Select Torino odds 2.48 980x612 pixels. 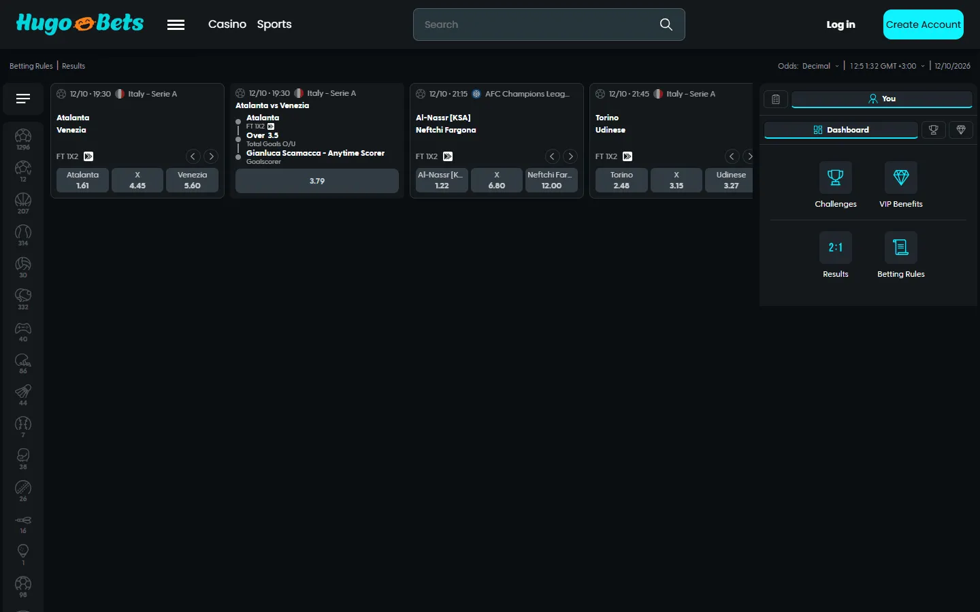click(x=621, y=180)
